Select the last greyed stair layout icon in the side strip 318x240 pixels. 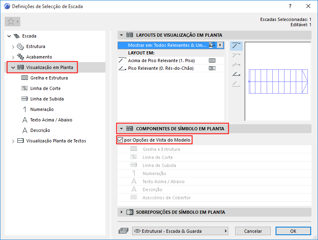click(236, 84)
